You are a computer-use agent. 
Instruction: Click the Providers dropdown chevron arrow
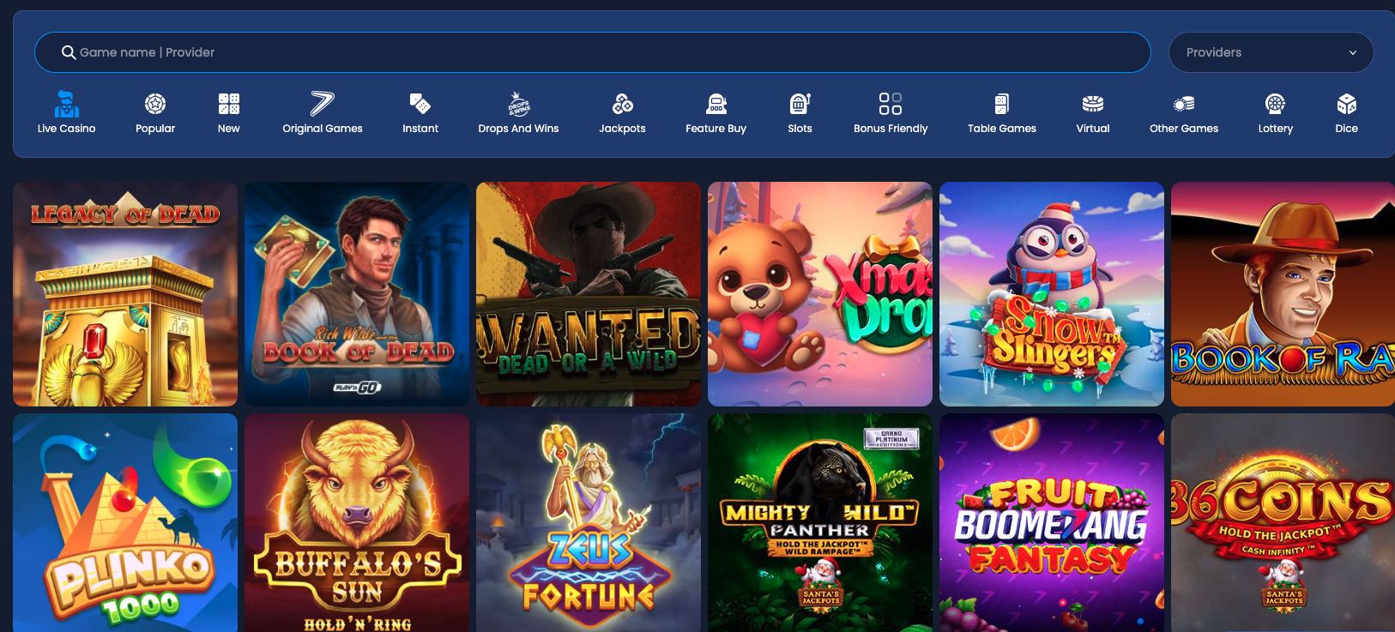click(1353, 53)
